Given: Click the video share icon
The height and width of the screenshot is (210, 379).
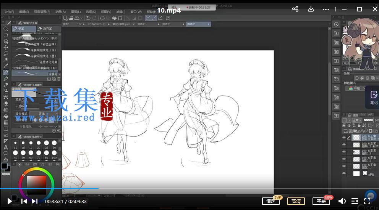Looking at the screenshot, I should pos(295,9).
